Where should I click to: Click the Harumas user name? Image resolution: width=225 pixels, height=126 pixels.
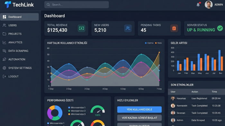tap(181, 98)
